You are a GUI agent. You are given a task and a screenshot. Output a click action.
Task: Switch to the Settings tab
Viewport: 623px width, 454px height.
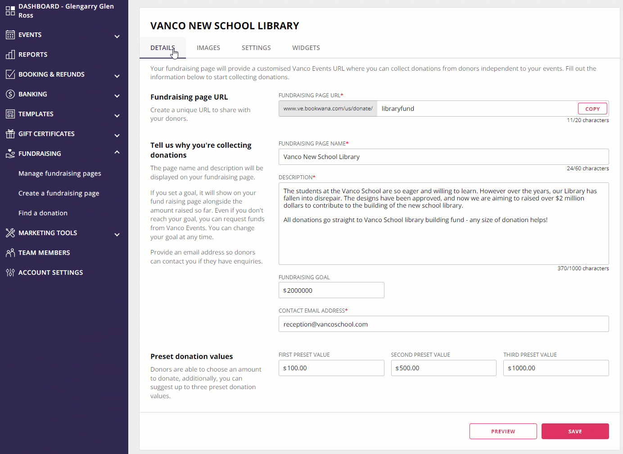tap(256, 48)
